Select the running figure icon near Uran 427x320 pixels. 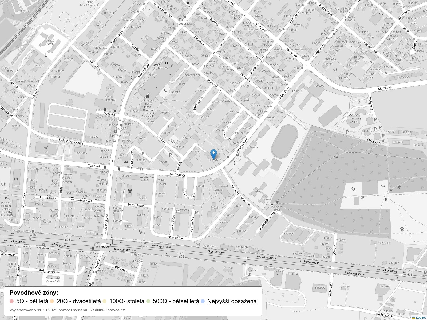(171, 65)
